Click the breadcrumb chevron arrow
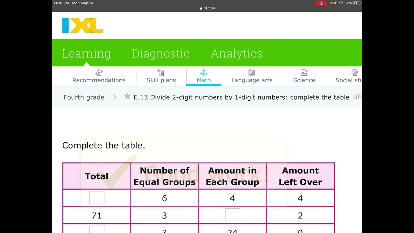This screenshot has height=233, width=414. (115, 97)
